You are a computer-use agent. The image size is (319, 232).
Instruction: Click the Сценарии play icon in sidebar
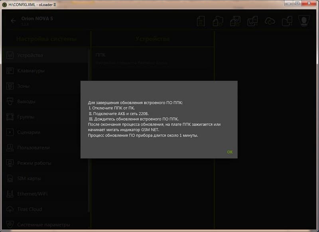point(10,132)
